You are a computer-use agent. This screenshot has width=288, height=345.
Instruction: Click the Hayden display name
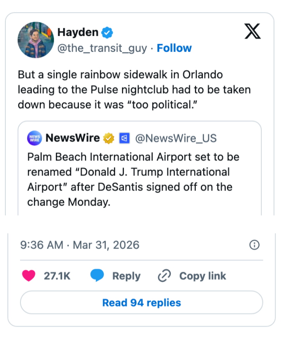pyautogui.click(x=78, y=32)
